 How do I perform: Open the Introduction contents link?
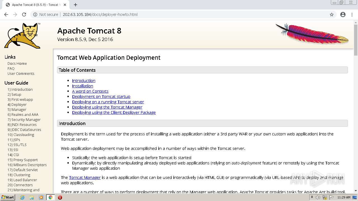[x=84, y=81]
